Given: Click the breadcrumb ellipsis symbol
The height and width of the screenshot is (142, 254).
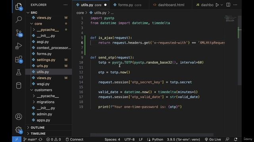Looking at the screenshot, I should pyautogui.click(x=112, y=13).
